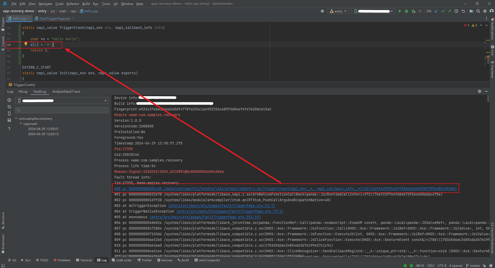Click the Git push arrow icon
This screenshot has width=495, height=268.
[450, 11]
